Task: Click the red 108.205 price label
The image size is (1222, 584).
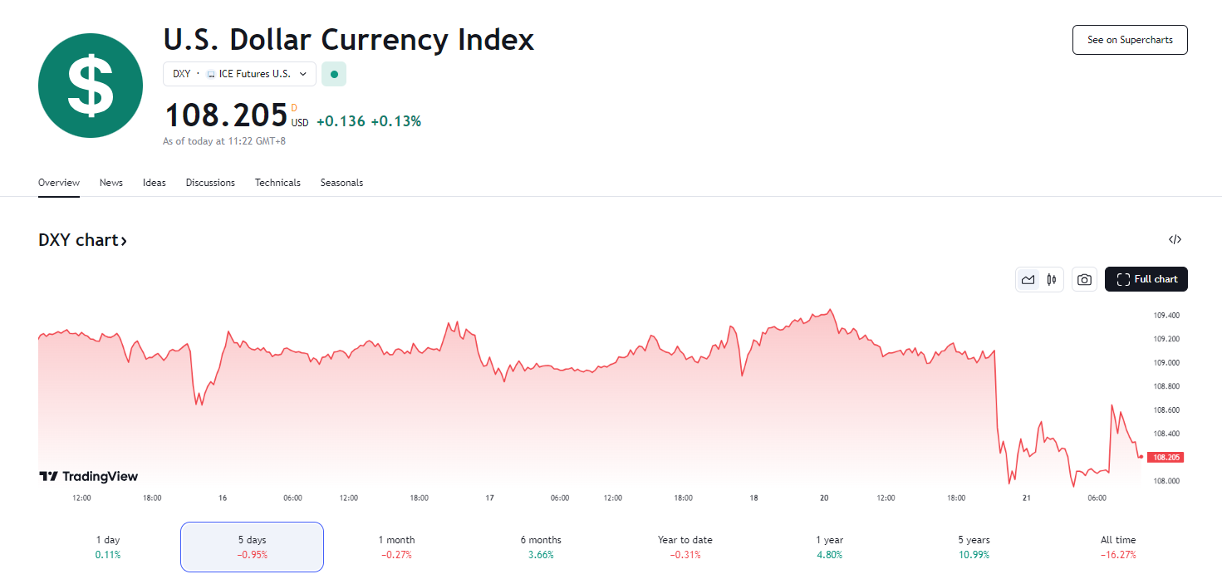Action: pyautogui.click(x=1166, y=457)
